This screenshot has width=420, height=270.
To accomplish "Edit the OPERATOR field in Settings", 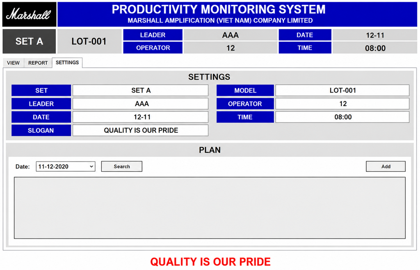I will click(342, 104).
